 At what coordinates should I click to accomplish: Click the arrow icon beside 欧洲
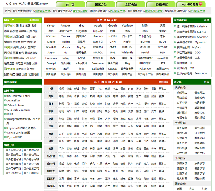(x=5, y=36)
